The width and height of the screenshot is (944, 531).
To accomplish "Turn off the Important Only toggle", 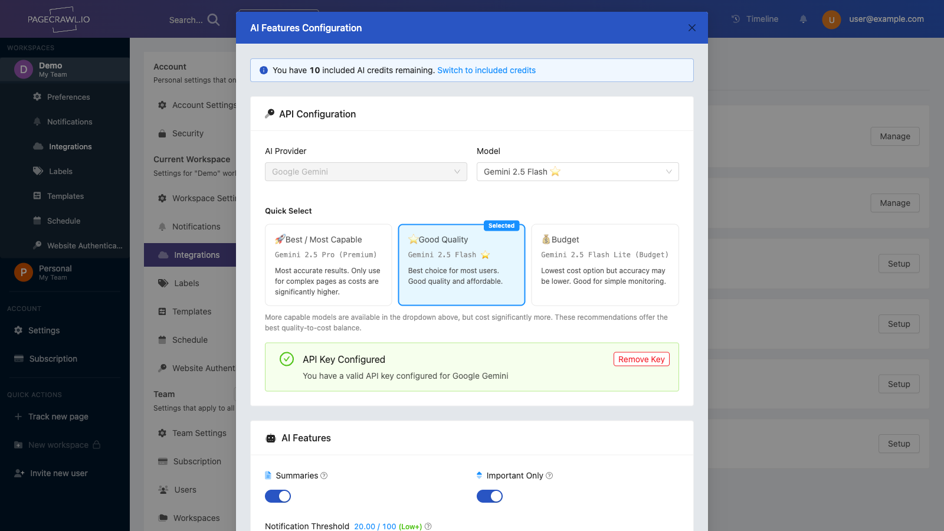I will [490, 496].
